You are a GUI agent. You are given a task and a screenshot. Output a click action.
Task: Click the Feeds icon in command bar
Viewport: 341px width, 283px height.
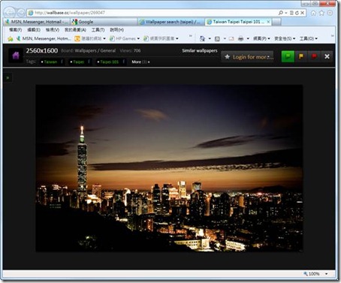(217, 38)
